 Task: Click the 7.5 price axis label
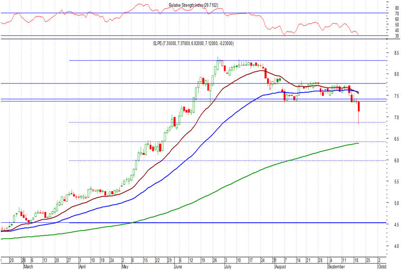(396, 96)
